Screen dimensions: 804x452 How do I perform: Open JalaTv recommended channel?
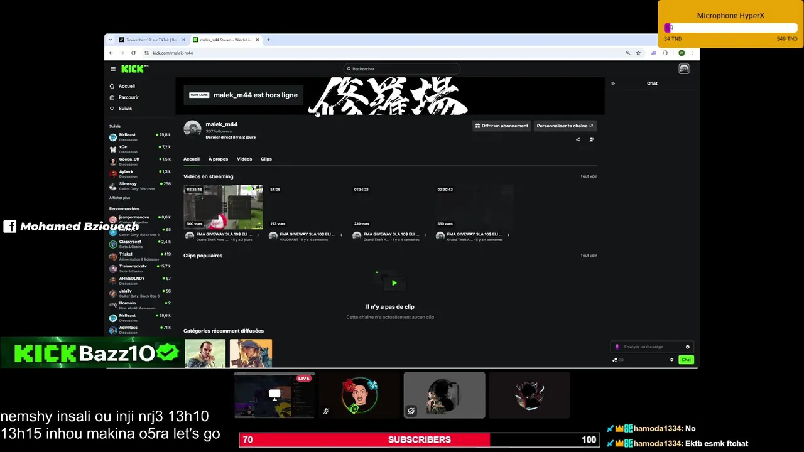(140, 293)
